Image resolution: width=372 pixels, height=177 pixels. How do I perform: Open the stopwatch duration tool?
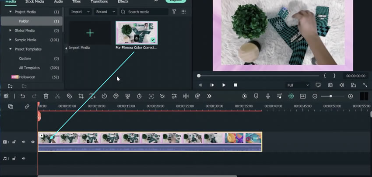click(x=139, y=96)
